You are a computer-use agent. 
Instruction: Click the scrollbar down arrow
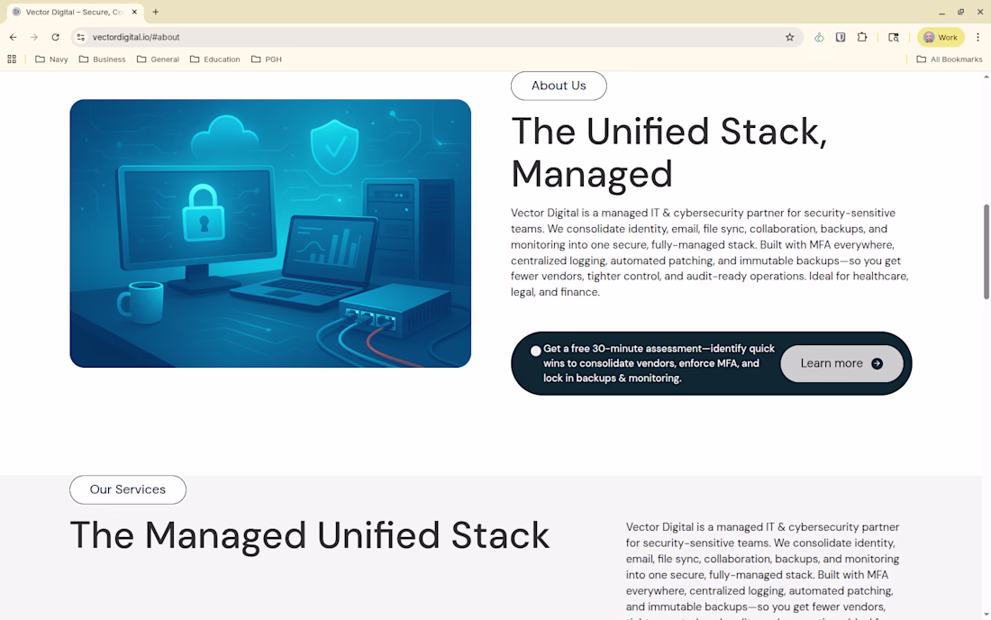[x=986, y=615]
